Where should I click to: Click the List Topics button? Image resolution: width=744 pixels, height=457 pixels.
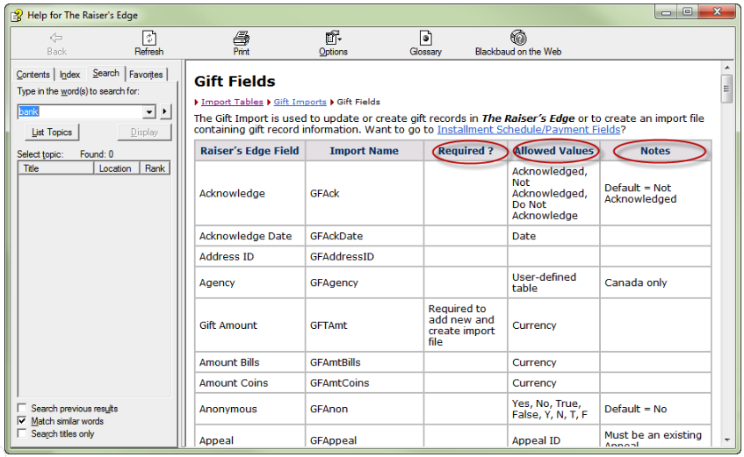(52, 132)
